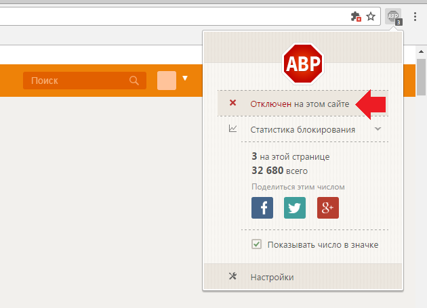This screenshot has height=308, width=427.
Task: Toggle "Отключен на этом сайте" option
Action: [303, 104]
